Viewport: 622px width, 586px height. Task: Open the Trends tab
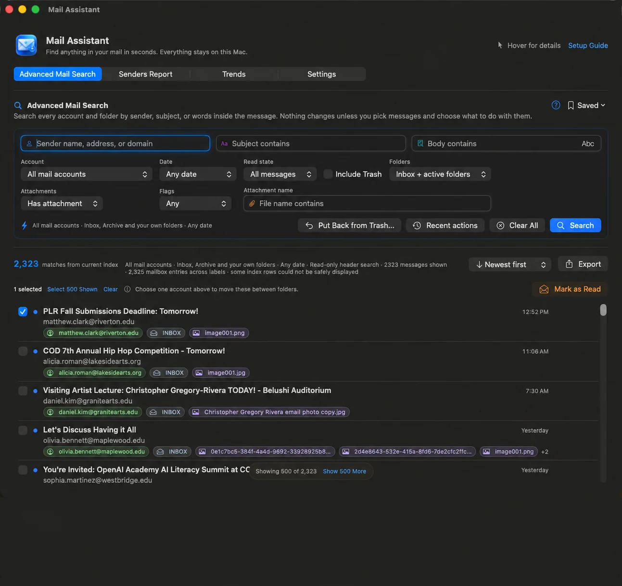coord(234,74)
